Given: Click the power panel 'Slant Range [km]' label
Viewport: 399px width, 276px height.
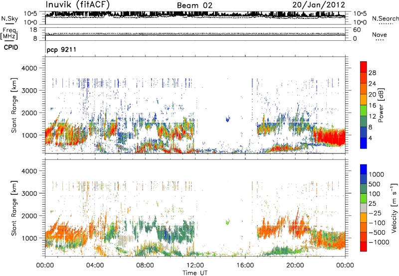Looking at the screenshot, I should [x=14, y=105].
